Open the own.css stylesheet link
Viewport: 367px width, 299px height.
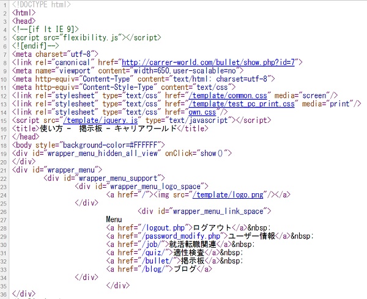[202, 113]
